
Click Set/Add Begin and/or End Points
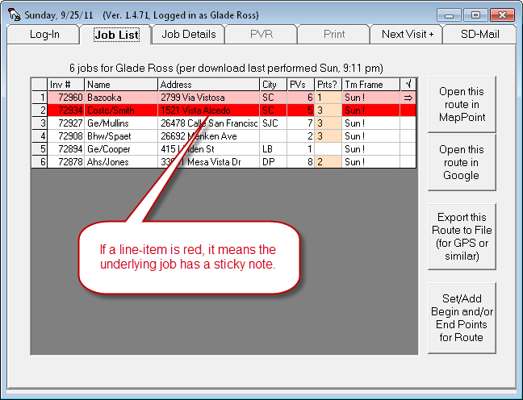pos(461,318)
